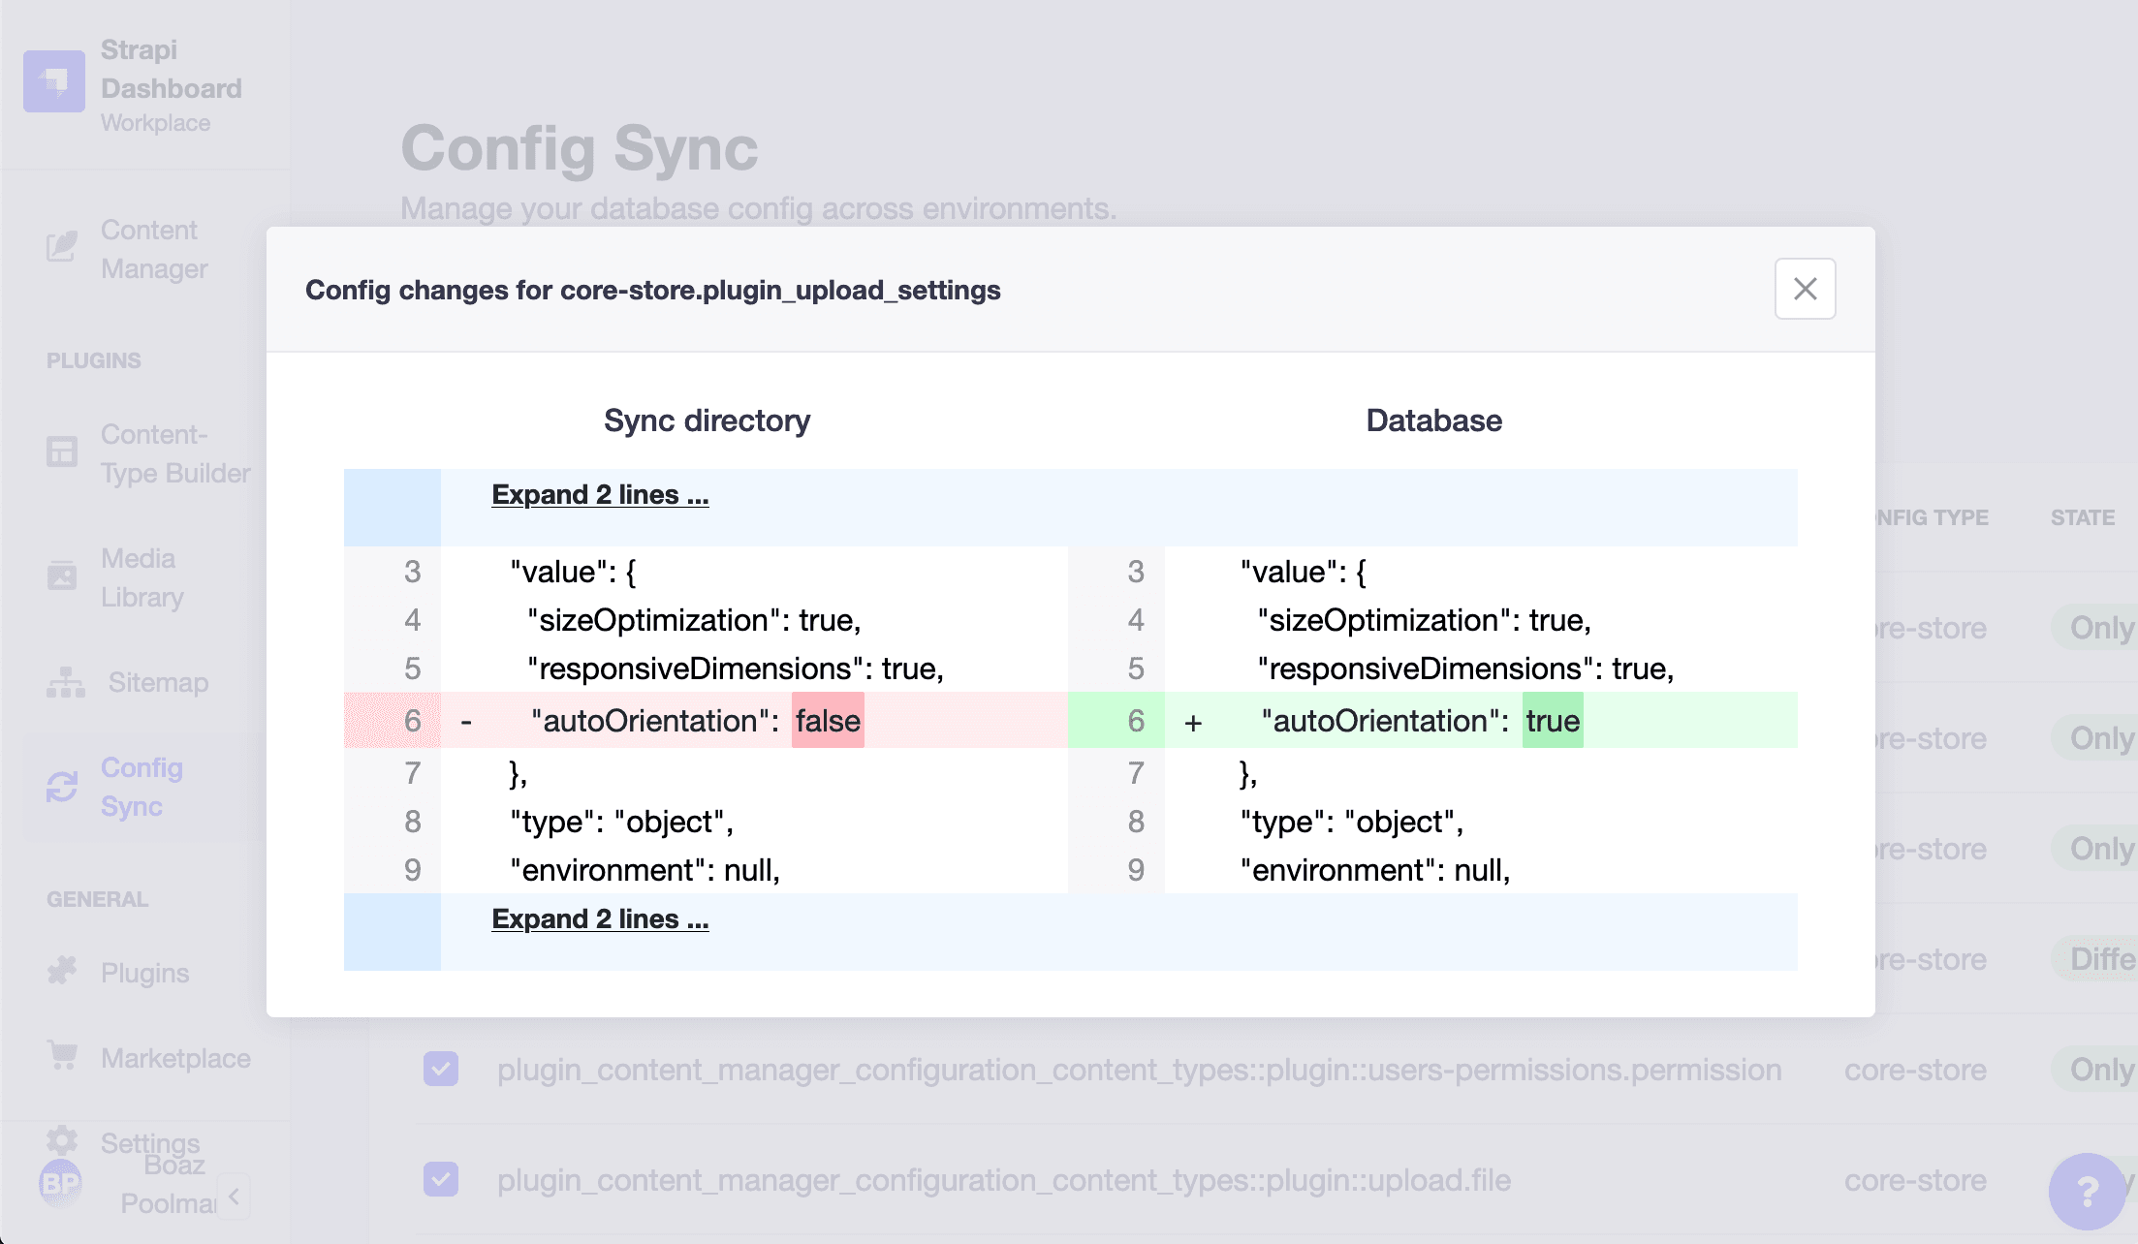Close the config changes diff dialog
Image resolution: width=2138 pixels, height=1244 pixels.
1805,289
